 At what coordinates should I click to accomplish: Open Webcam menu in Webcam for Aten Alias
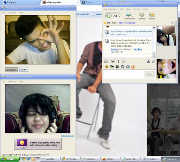12,81
